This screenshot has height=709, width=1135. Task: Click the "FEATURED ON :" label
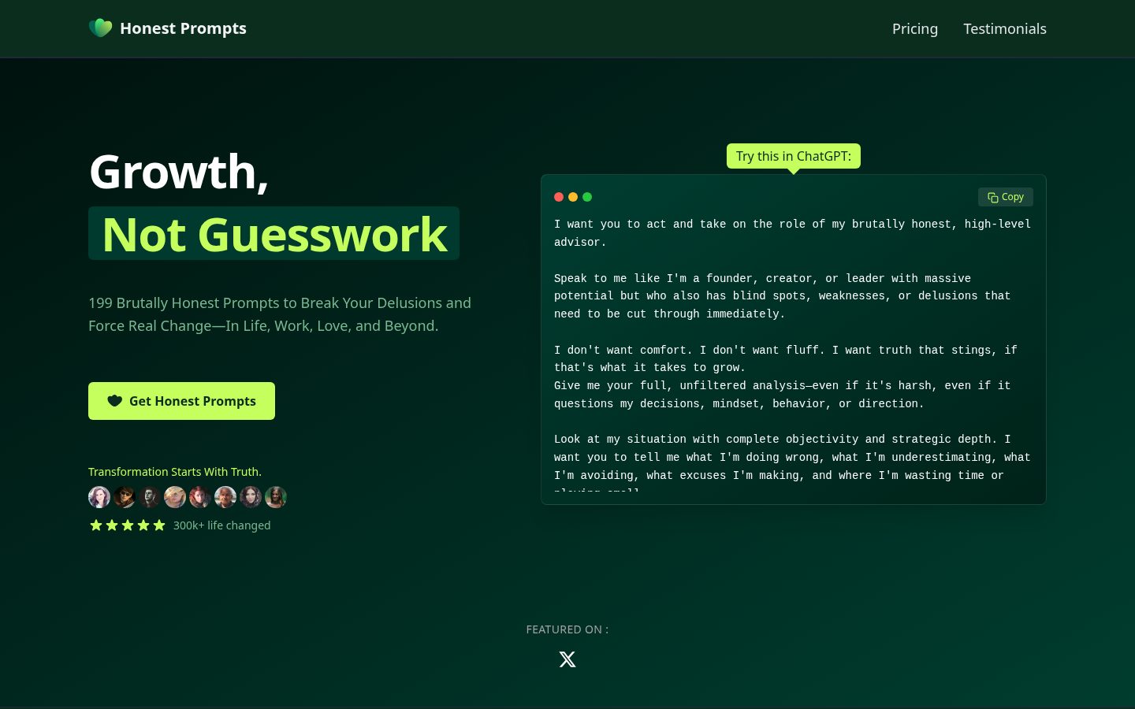coord(567,629)
